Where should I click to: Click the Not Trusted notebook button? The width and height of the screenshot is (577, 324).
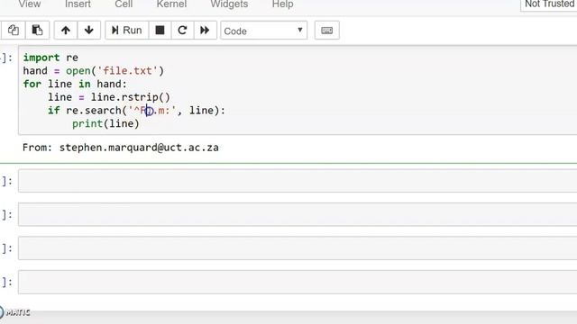[x=549, y=4]
